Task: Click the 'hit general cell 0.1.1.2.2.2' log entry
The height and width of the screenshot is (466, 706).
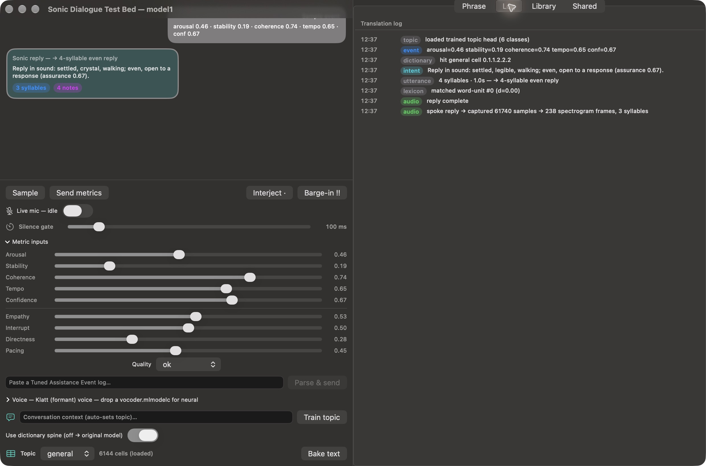Action: (x=475, y=60)
